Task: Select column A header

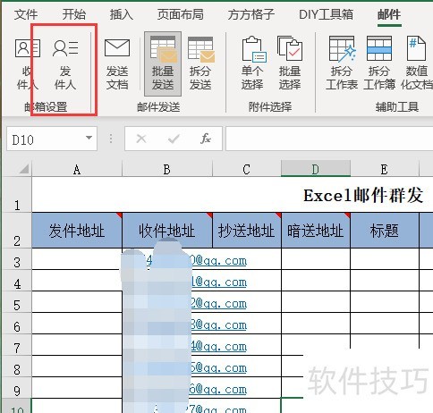Action: click(x=77, y=169)
